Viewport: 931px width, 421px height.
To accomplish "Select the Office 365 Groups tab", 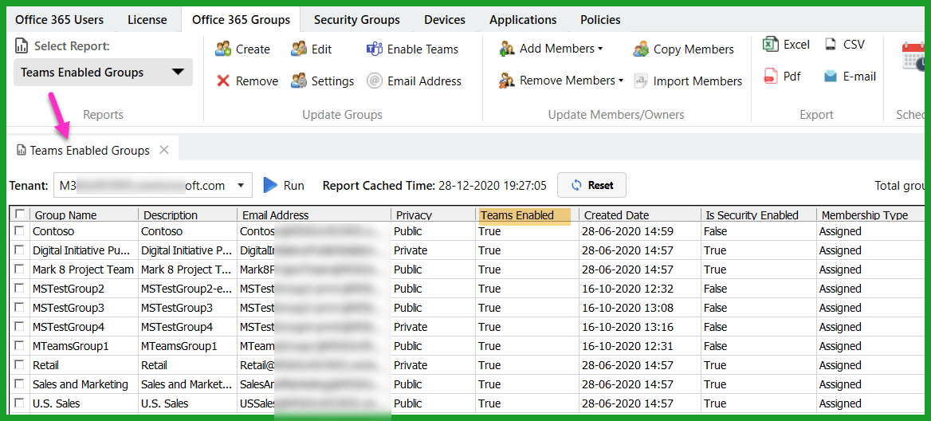I will (x=241, y=20).
